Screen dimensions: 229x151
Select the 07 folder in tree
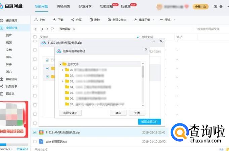(95, 104)
